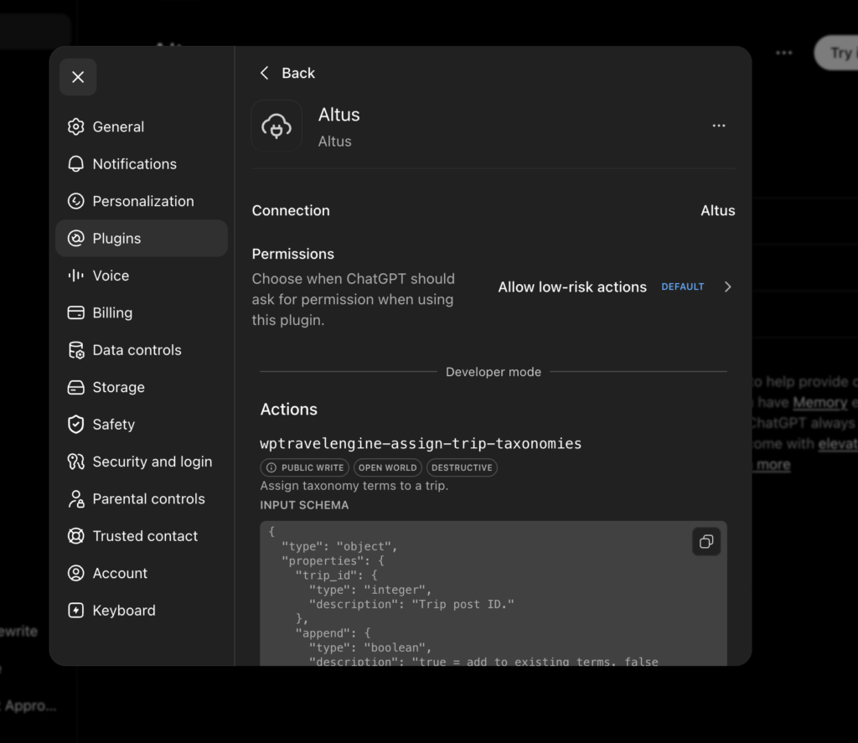The height and width of the screenshot is (743, 858).
Task: Open Allow low-risk actions permission setting
Action: pos(615,286)
